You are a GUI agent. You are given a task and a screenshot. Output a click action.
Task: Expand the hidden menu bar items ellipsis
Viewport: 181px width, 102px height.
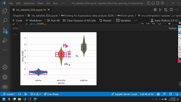click(x=63, y=3)
